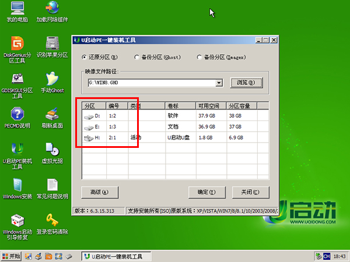The height and width of the screenshot is (262, 350).
Task: Click the 关闭(C) button
Action: (250, 192)
